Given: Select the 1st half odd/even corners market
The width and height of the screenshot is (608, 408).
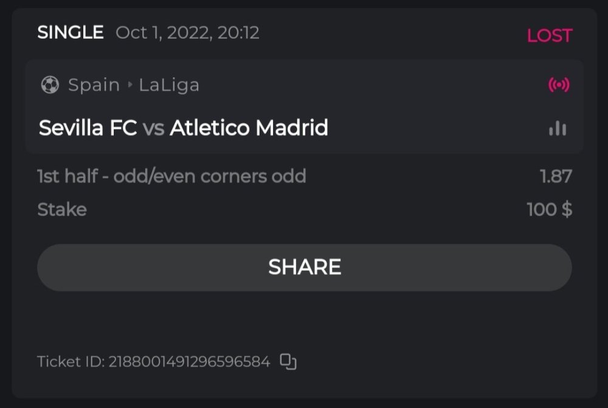Looking at the screenshot, I should pyautogui.click(x=171, y=177).
